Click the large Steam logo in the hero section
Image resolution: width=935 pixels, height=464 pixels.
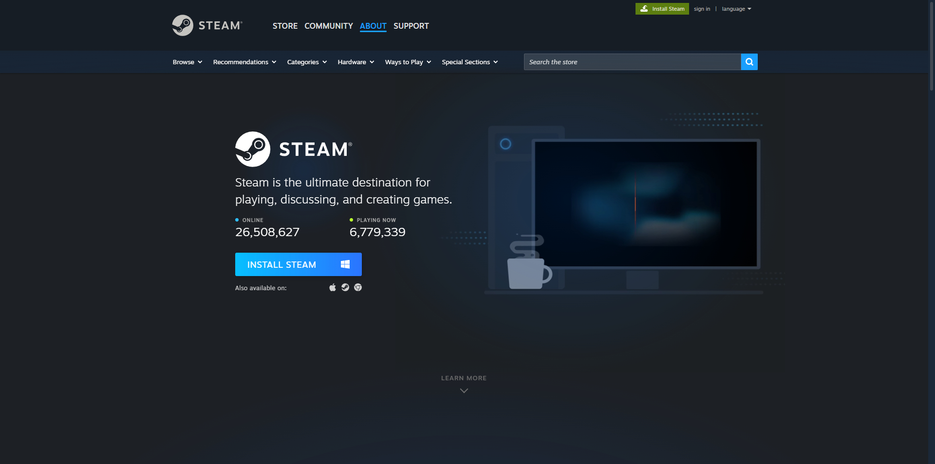click(x=294, y=149)
